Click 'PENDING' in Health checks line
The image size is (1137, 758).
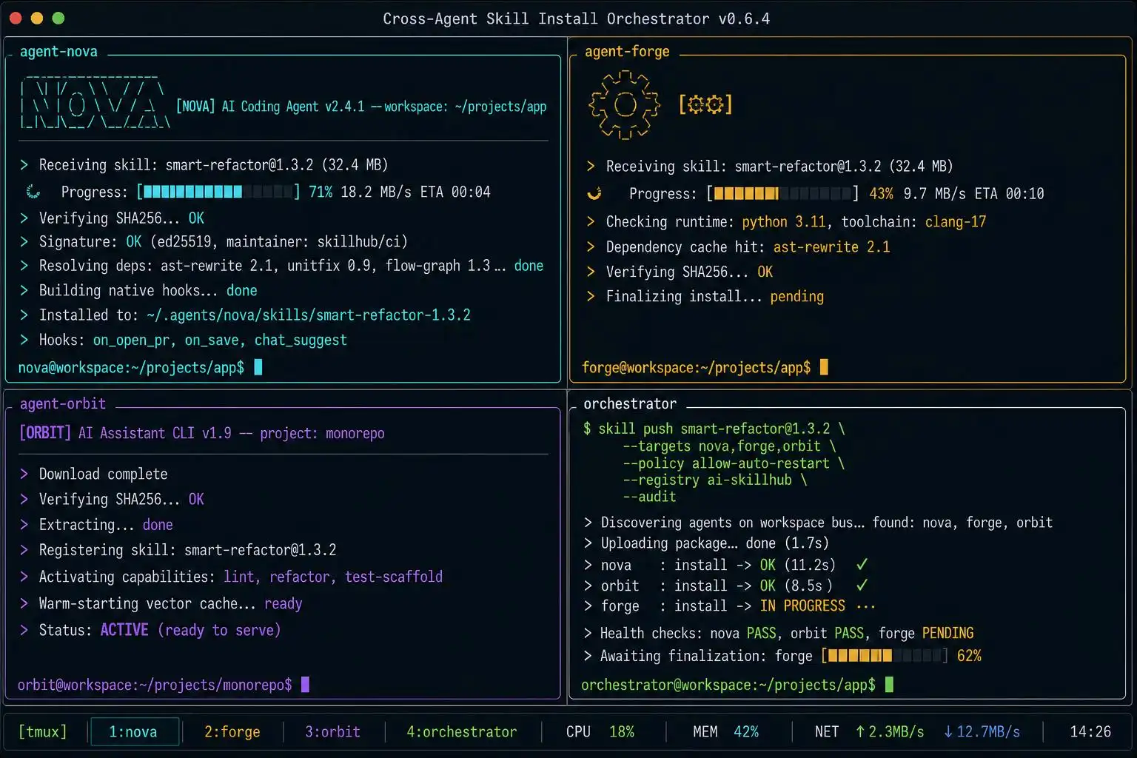click(947, 633)
